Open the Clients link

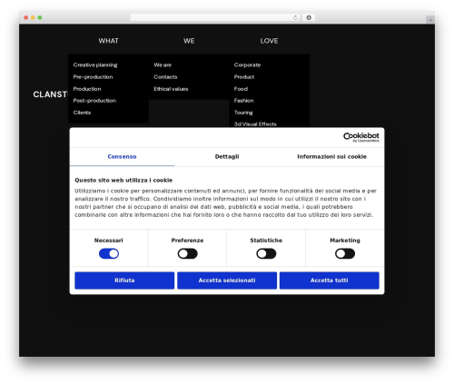pyautogui.click(x=82, y=113)
